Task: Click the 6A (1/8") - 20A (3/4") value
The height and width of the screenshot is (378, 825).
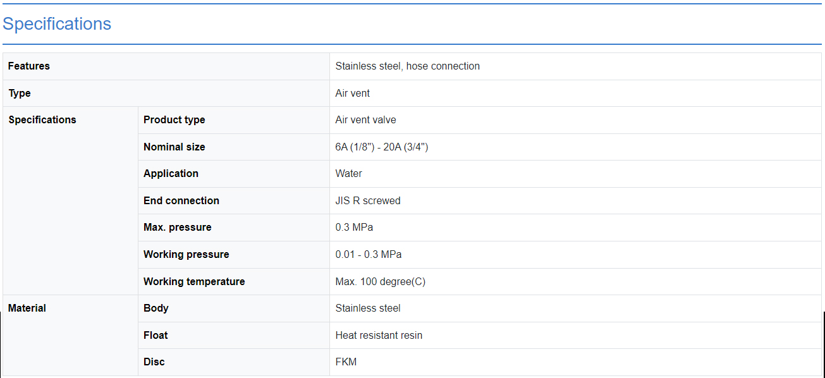Action: click(382, 147)
